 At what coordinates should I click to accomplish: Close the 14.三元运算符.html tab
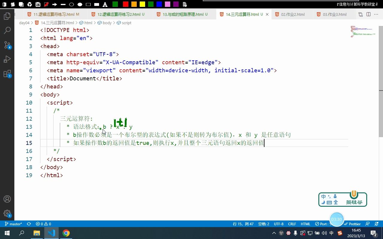(x=267, y=14)
